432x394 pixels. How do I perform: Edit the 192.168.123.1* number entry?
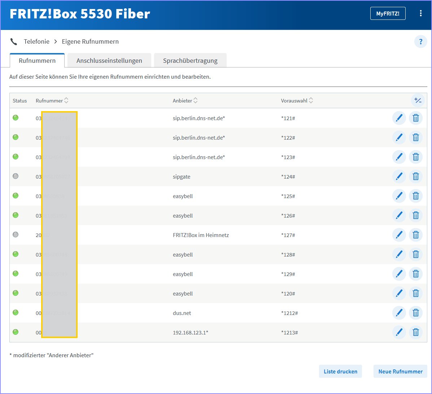(x=399, y=332)
